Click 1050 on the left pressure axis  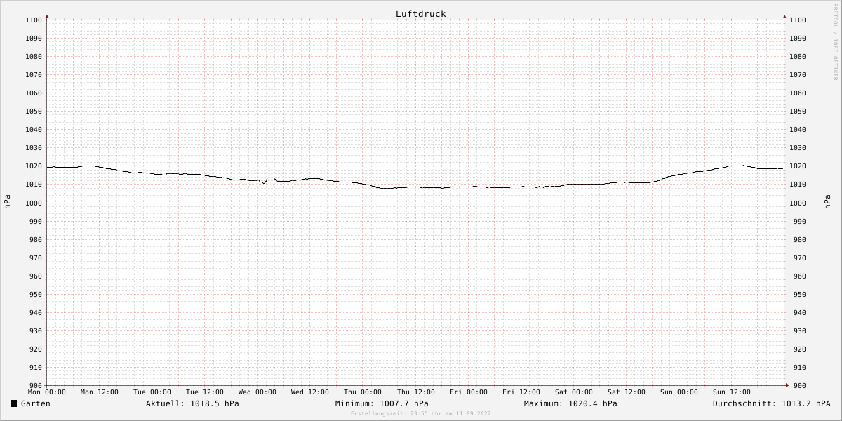click(x=34, y=112)
